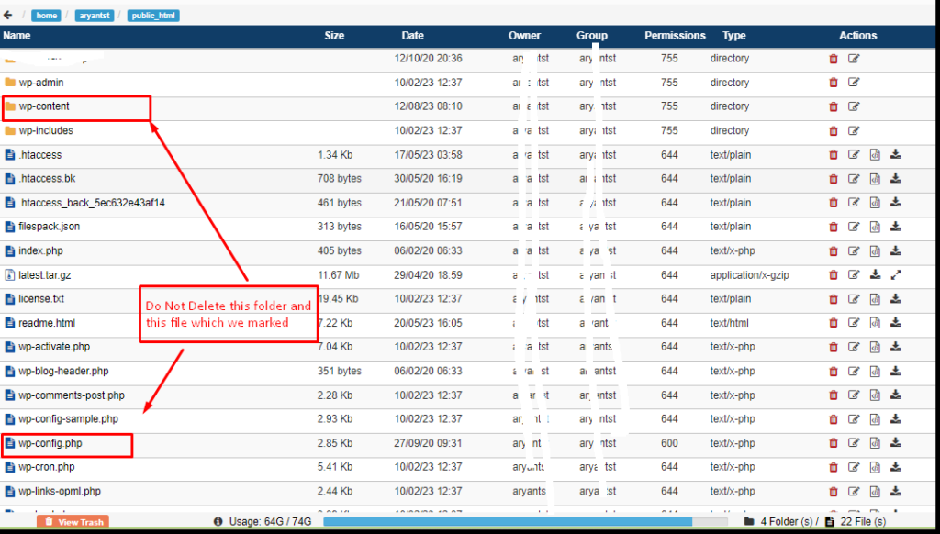Click rename icon for wp-config.php row
Image resolution: width=940 pixels, height=534 pixels.
[854, 443]
